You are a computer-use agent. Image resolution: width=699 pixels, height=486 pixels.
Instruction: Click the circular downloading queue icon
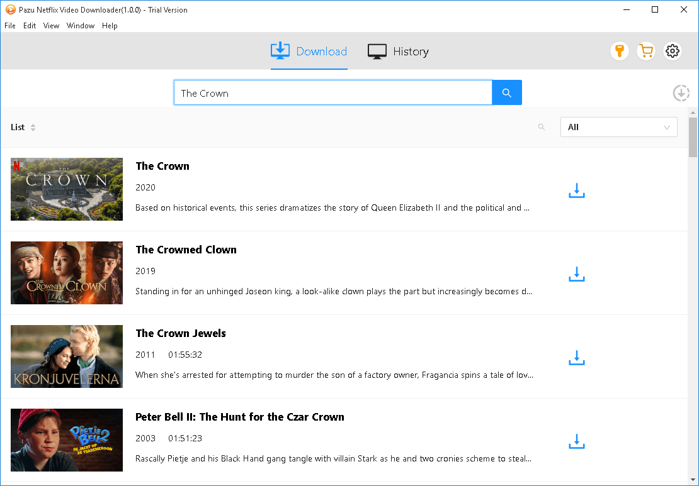(x=681, y=92)
